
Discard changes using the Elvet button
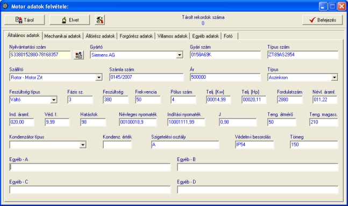tap(70, 20)
